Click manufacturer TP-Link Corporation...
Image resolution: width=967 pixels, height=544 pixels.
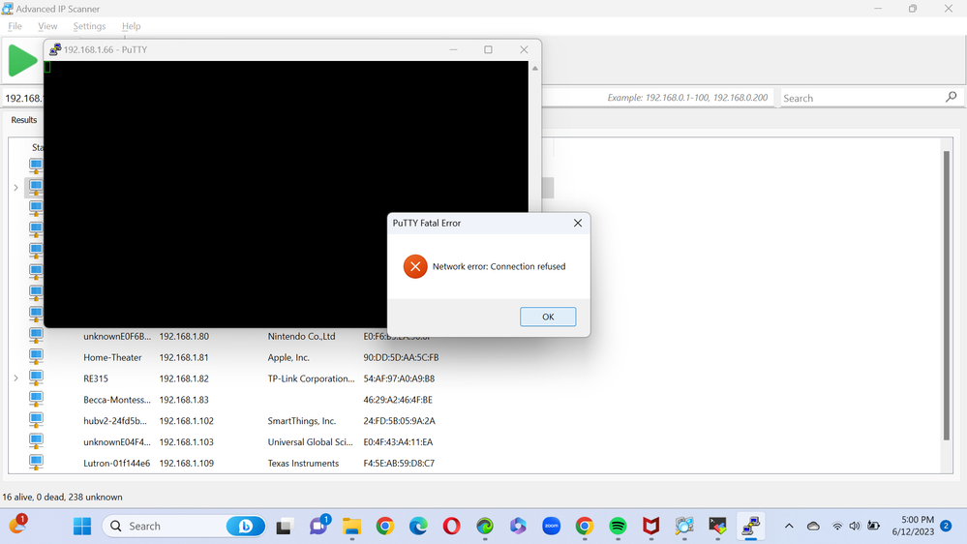pos(312,378)
